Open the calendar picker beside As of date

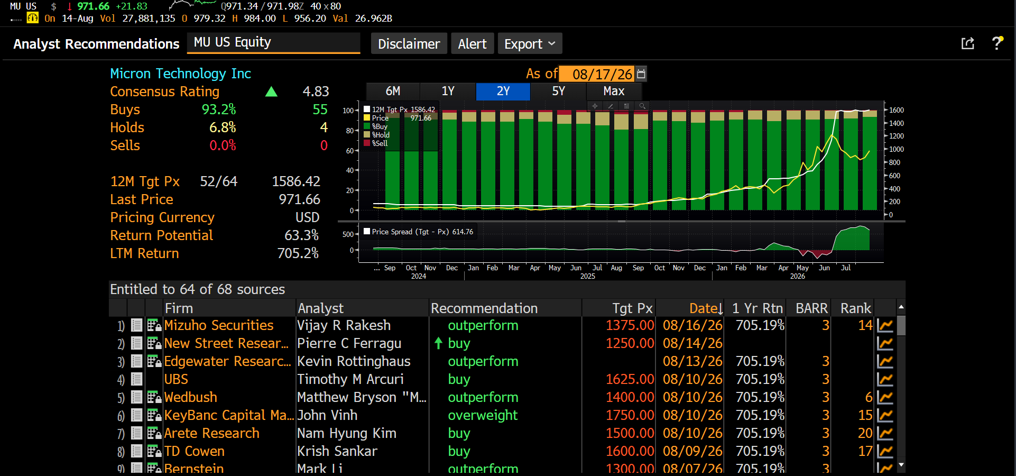pyautogui.click(x=641, y=74)
